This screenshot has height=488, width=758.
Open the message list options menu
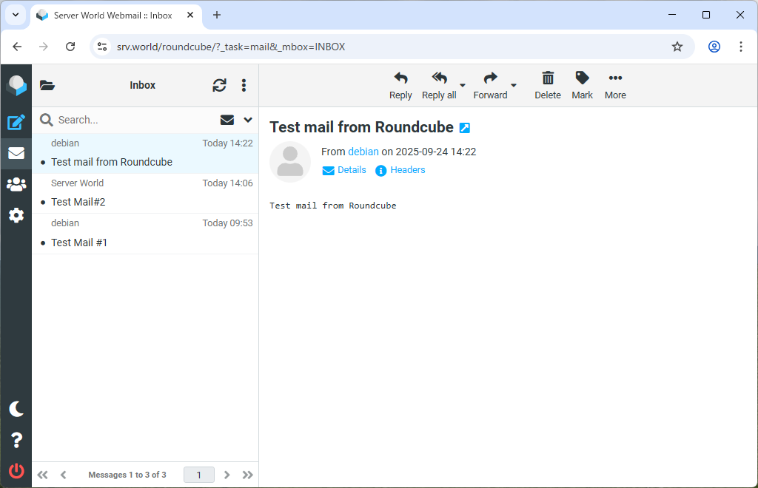click(x=244, y=85)
